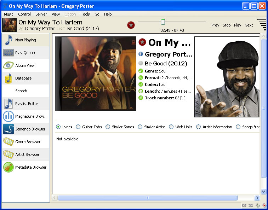The image size is (268, 210).
Task: Open the Help menu
Action: click(108, 14)
